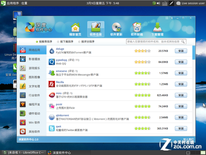Viewport: 206px width, 155px height.
Task: Open the 其他软件 other software category
Action: click(32, 132)
